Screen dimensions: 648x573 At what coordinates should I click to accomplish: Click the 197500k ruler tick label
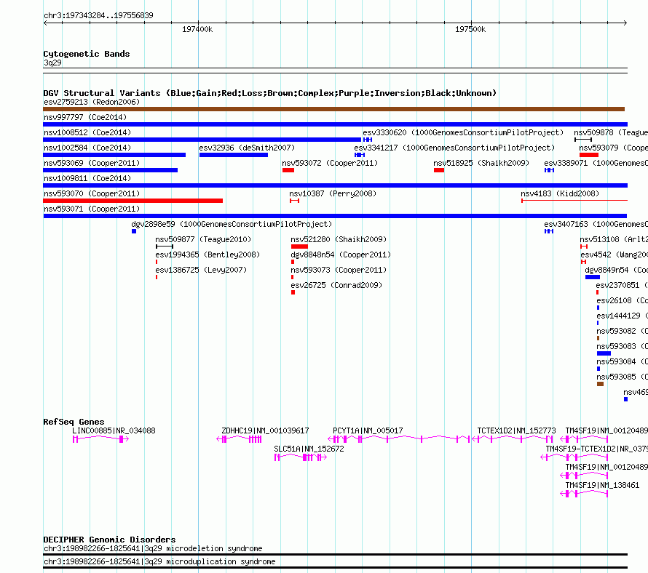pos(470,29)
